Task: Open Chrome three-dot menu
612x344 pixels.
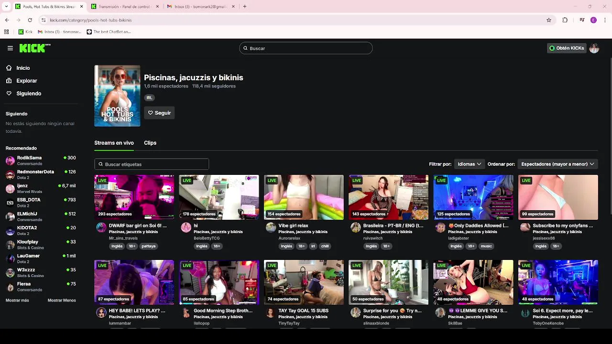Action: click(604, 20)
